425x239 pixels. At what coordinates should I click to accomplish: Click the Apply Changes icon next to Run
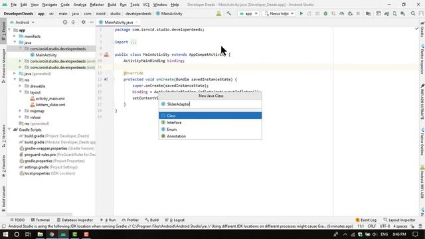[309, 13]
